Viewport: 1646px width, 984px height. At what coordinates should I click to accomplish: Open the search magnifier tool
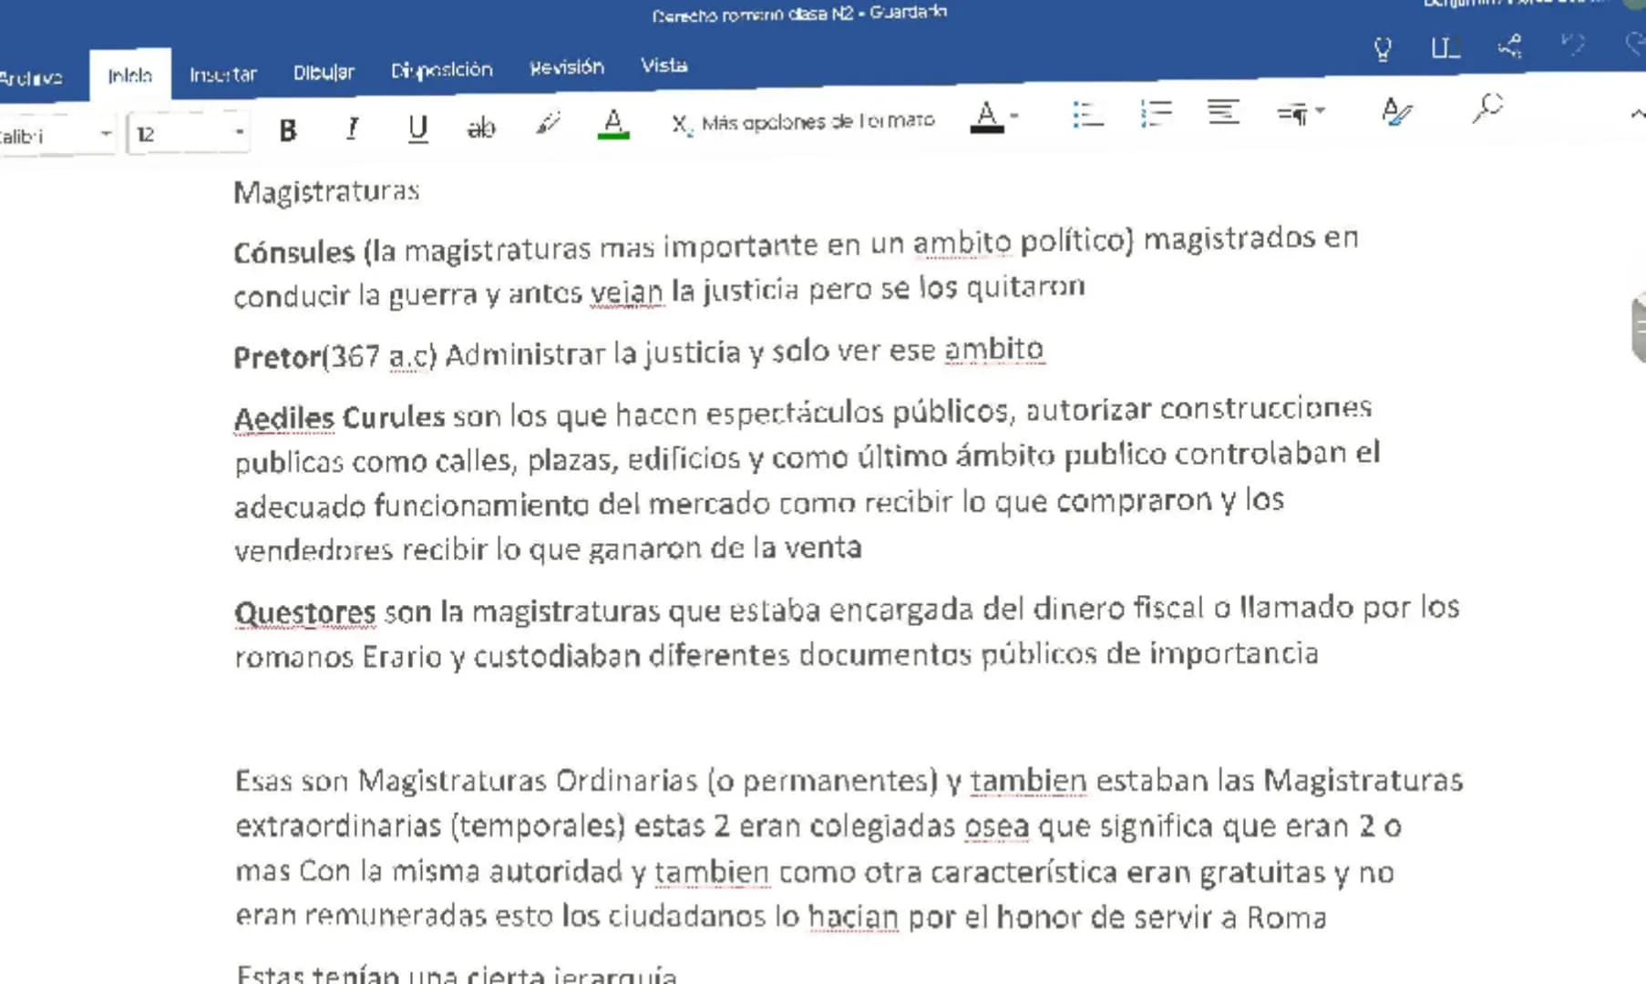pos(1487,108)
